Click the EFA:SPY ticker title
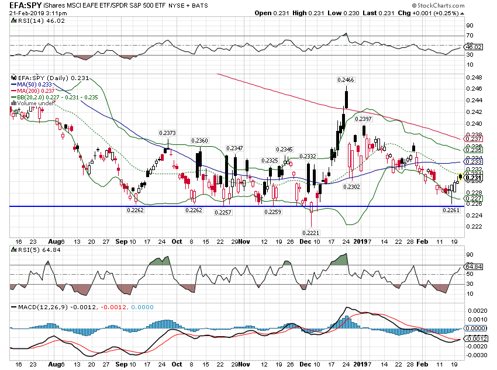 click(26, 5)
